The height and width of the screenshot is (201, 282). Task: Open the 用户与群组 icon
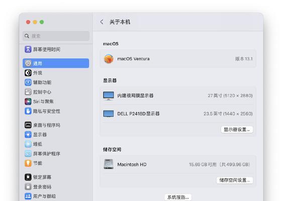pos(28,196)
